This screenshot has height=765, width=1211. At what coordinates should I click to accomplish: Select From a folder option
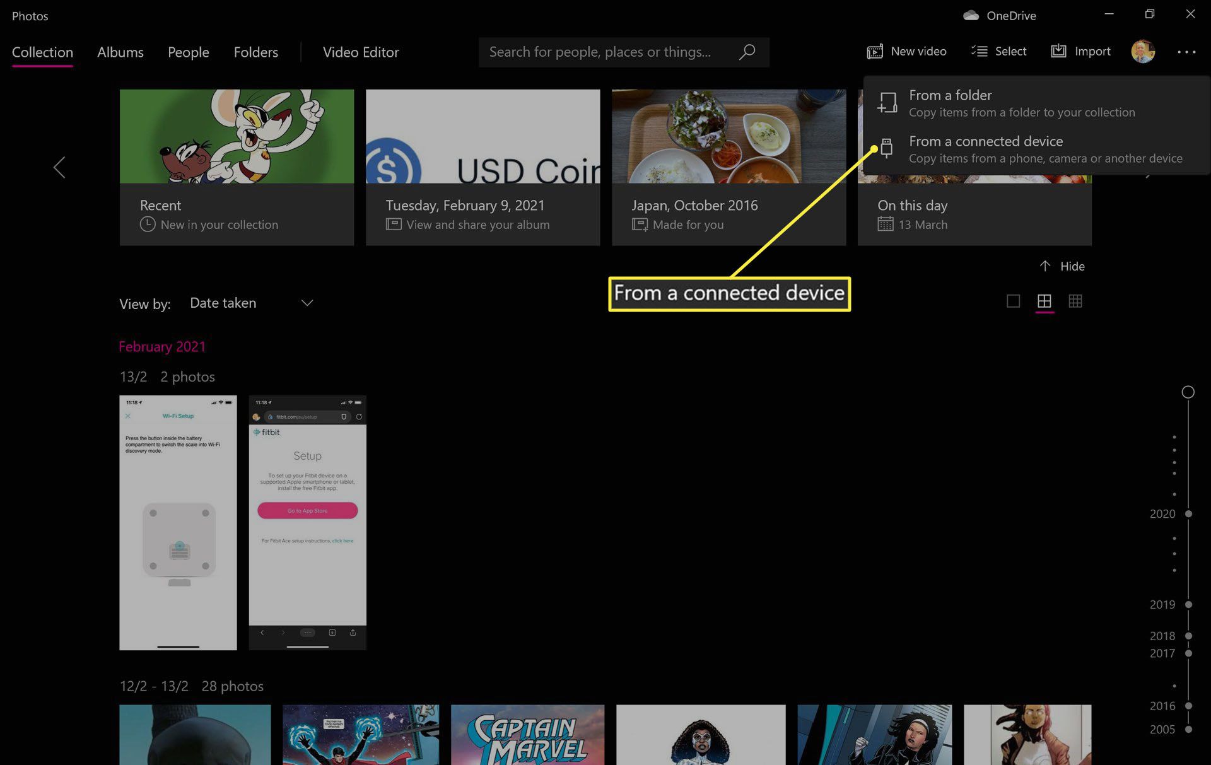(1022, 102)
